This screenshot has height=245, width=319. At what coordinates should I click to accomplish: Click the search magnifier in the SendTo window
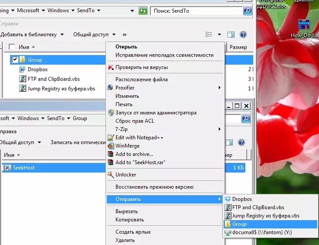[248, 10]
